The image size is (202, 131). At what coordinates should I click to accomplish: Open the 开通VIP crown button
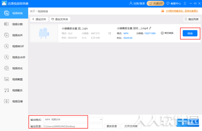156,3
